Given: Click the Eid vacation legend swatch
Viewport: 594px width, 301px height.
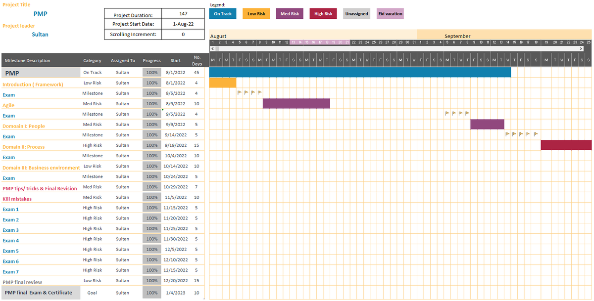Looking at the screenshot, I should (390, 14).
